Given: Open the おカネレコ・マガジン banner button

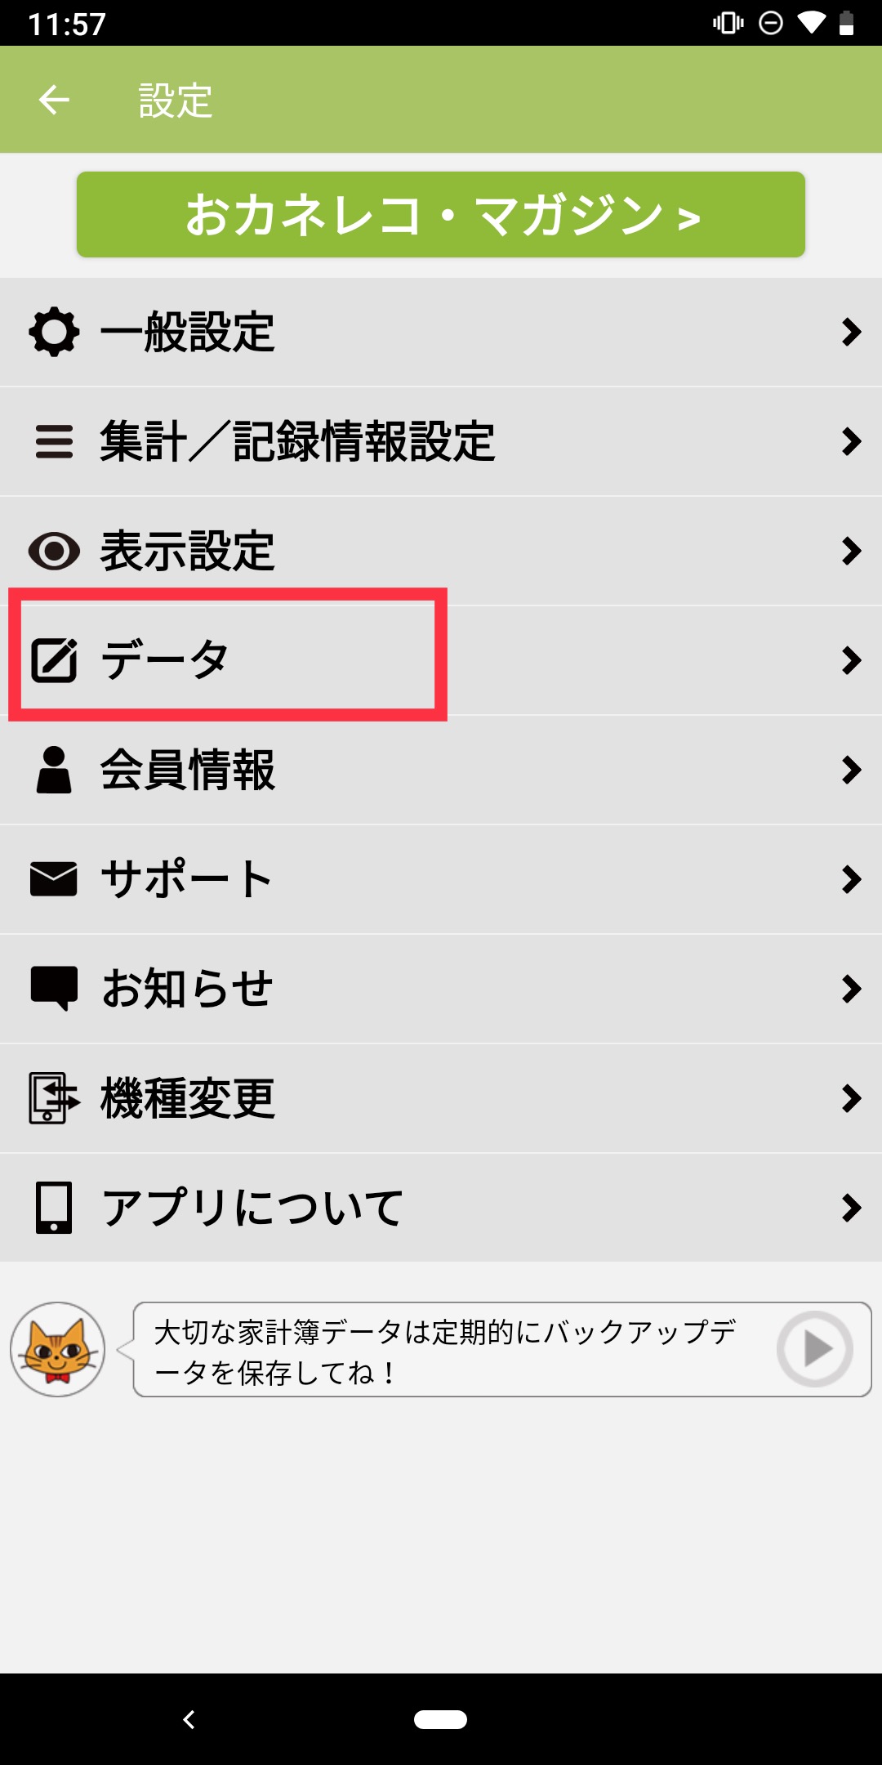Looking at the screenshot, I should 441,215.
